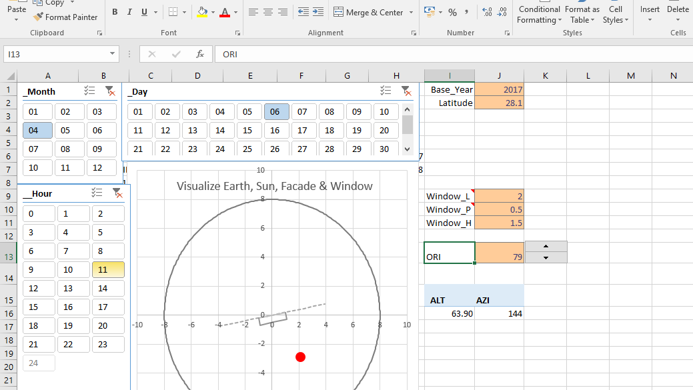The width and height of the screenshot is (693, 390).
Task: Apply Italic formatting to the cell
Action: point(129,13)
